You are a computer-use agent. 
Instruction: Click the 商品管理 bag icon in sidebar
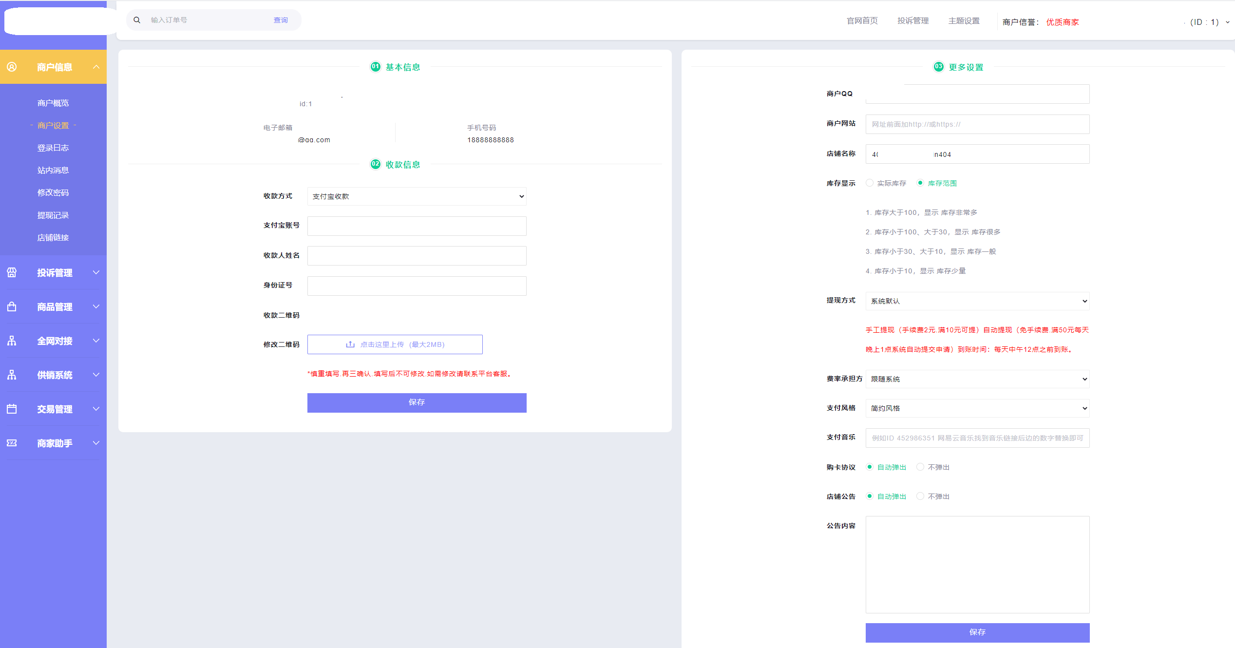[x=12, y=306]
